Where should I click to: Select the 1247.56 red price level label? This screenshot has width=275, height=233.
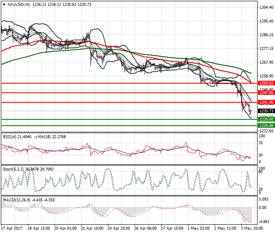[x=266, y=93]
